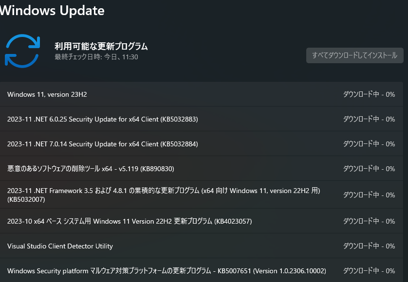408x282 pixels.
Task: Click download status of Windows 11 23H2
Action: (369, 94)
